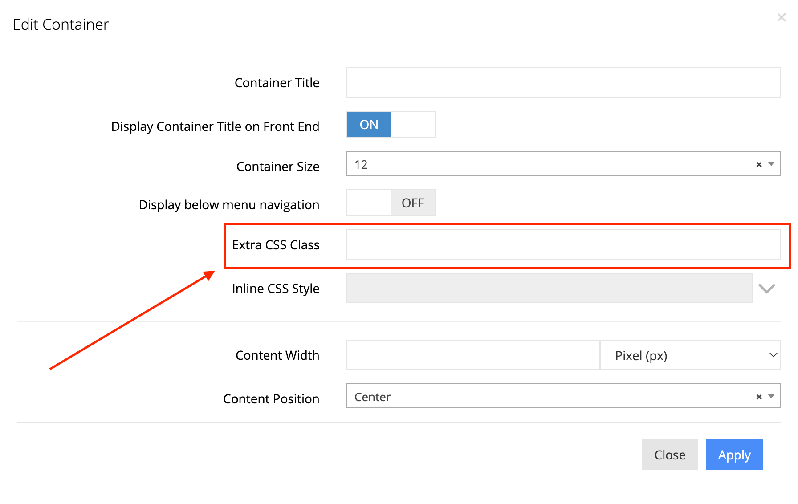
Task: Change the Pixel (px) unit dropdown
Action: (690, 355)
